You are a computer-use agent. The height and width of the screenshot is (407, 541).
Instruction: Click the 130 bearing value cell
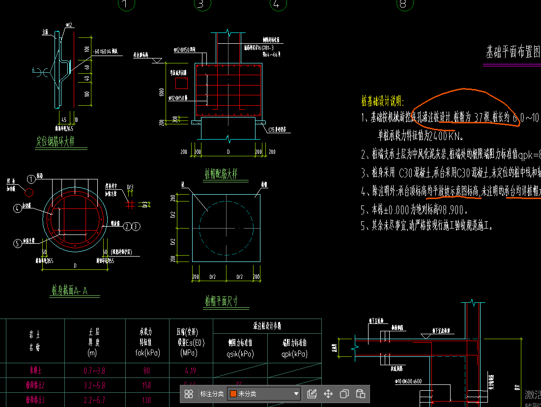pos(146,400)
